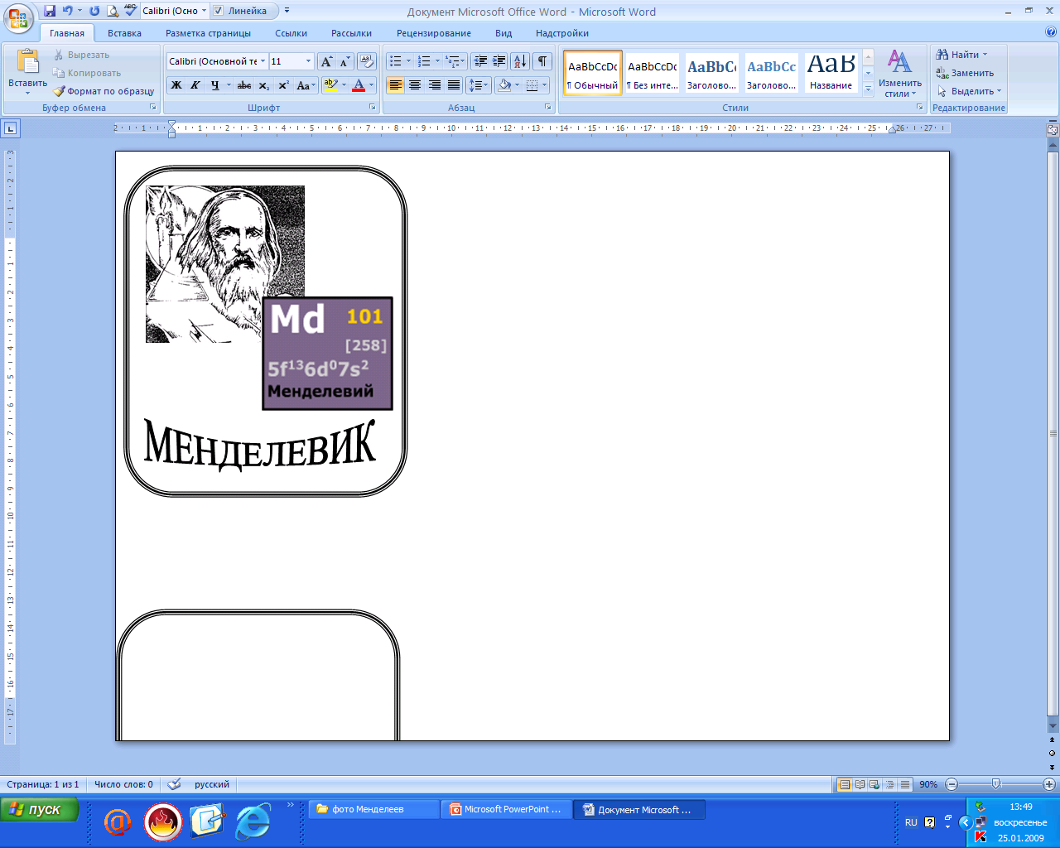Switch to Вид tab
The height and width of the screenshot is (848, 1060).
point(503,33)
